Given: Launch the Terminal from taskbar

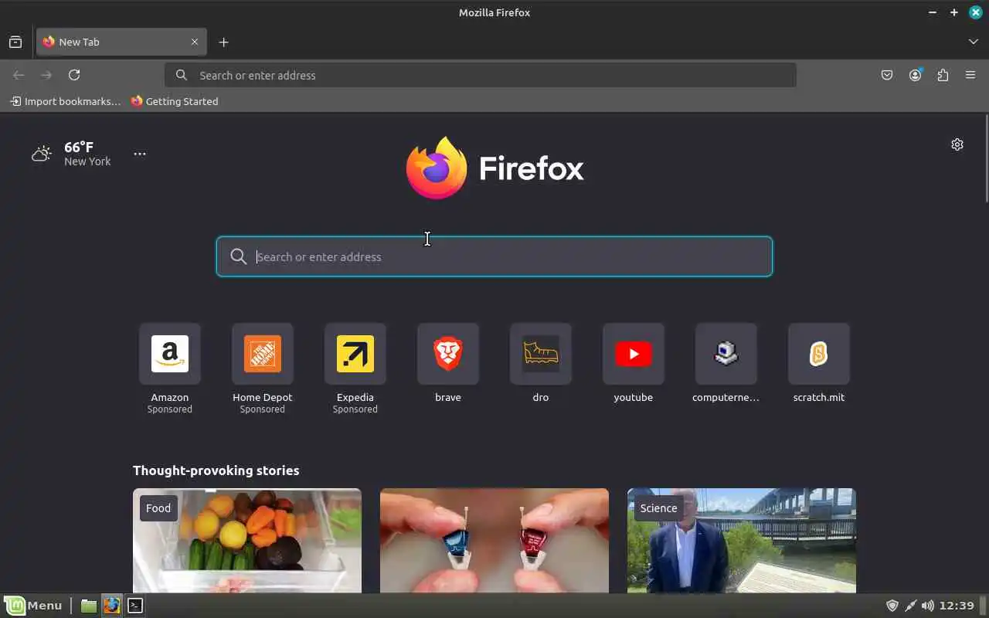Looking at the screenshot, I should 135,606.
